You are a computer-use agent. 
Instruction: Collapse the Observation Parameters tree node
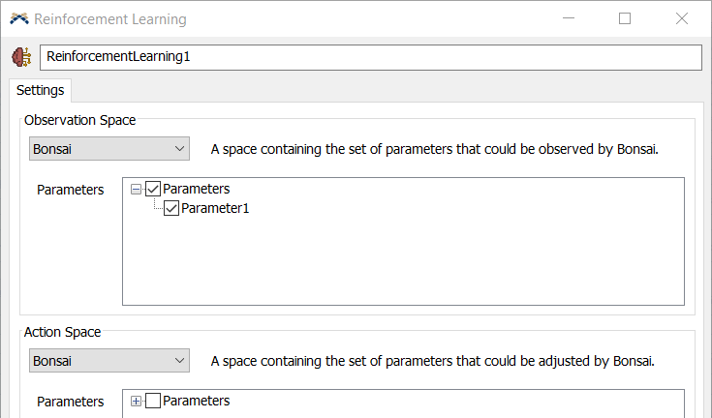click(x=136, y=189)
